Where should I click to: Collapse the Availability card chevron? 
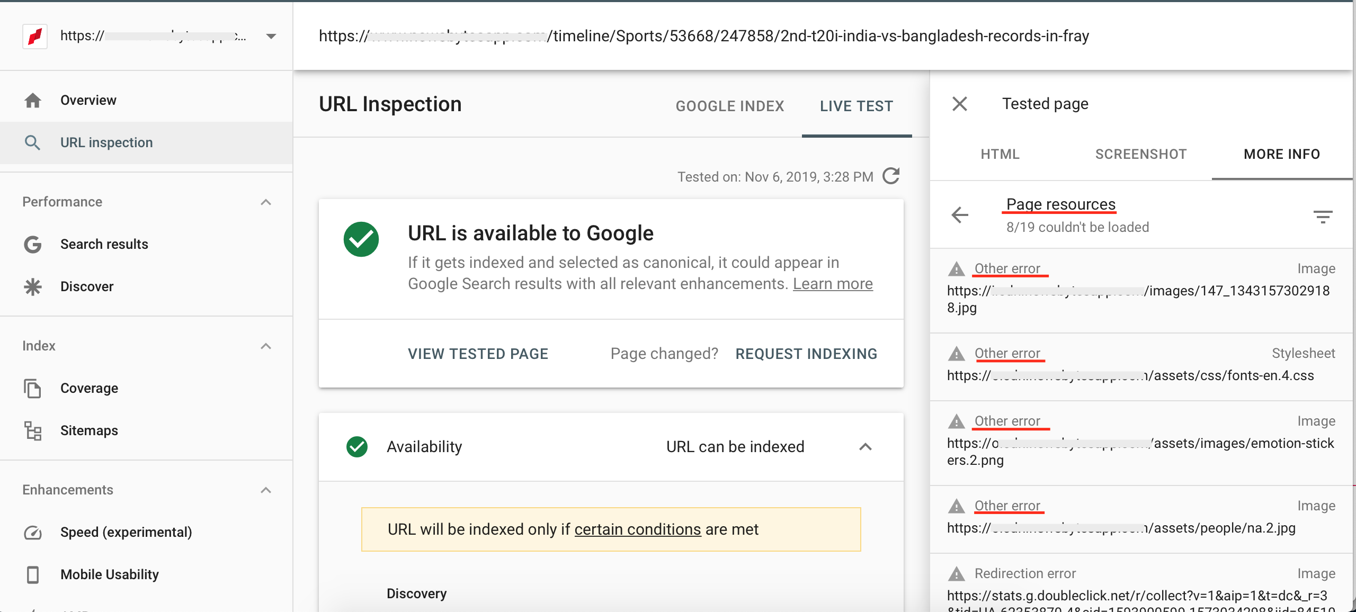865,447
